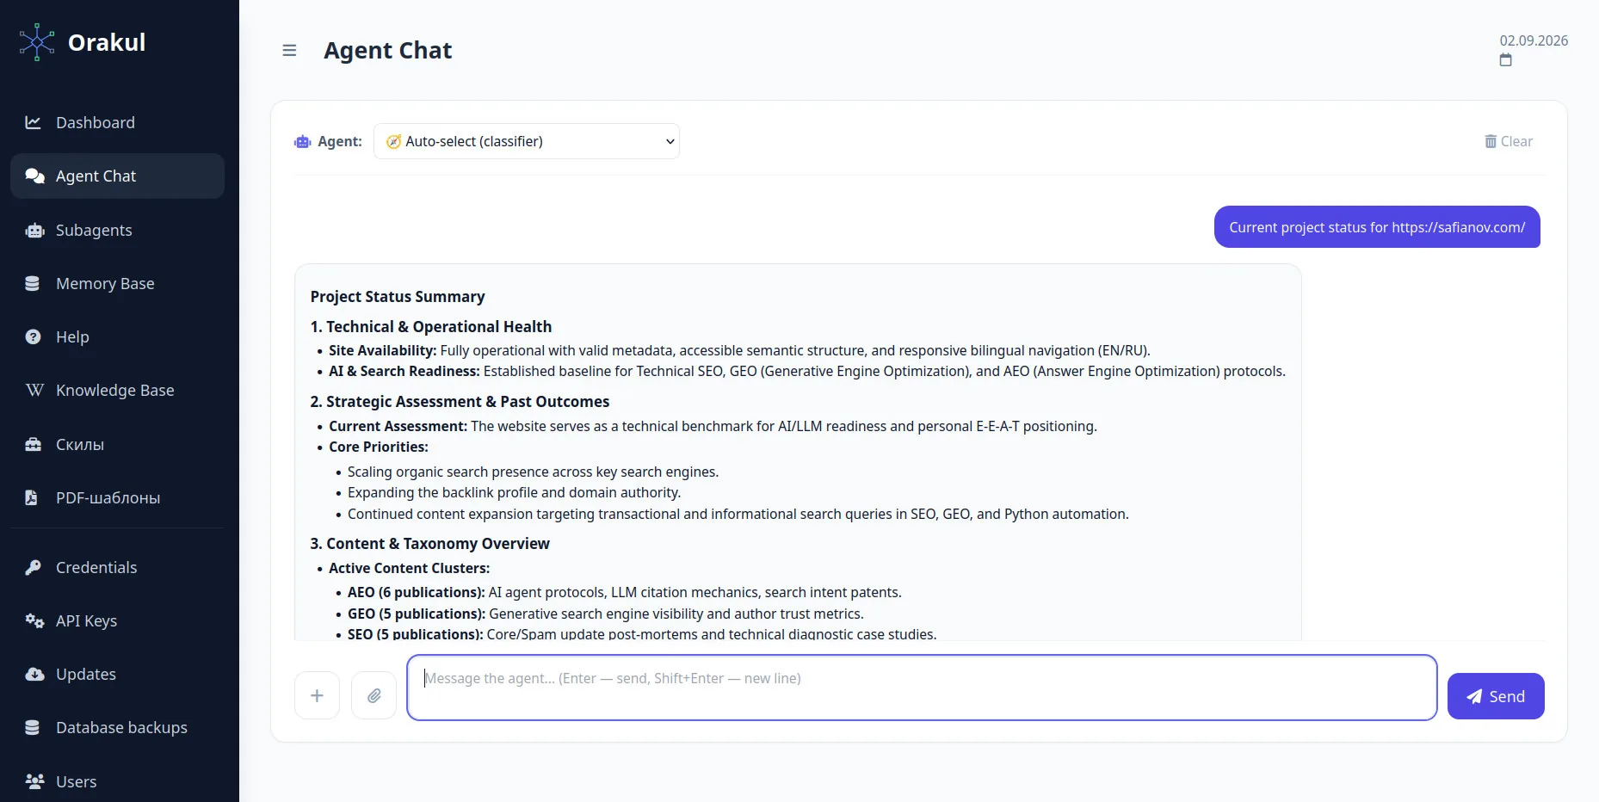
Task: Click the 'Site Availability:' bullet line
Action: pos(739,351)
